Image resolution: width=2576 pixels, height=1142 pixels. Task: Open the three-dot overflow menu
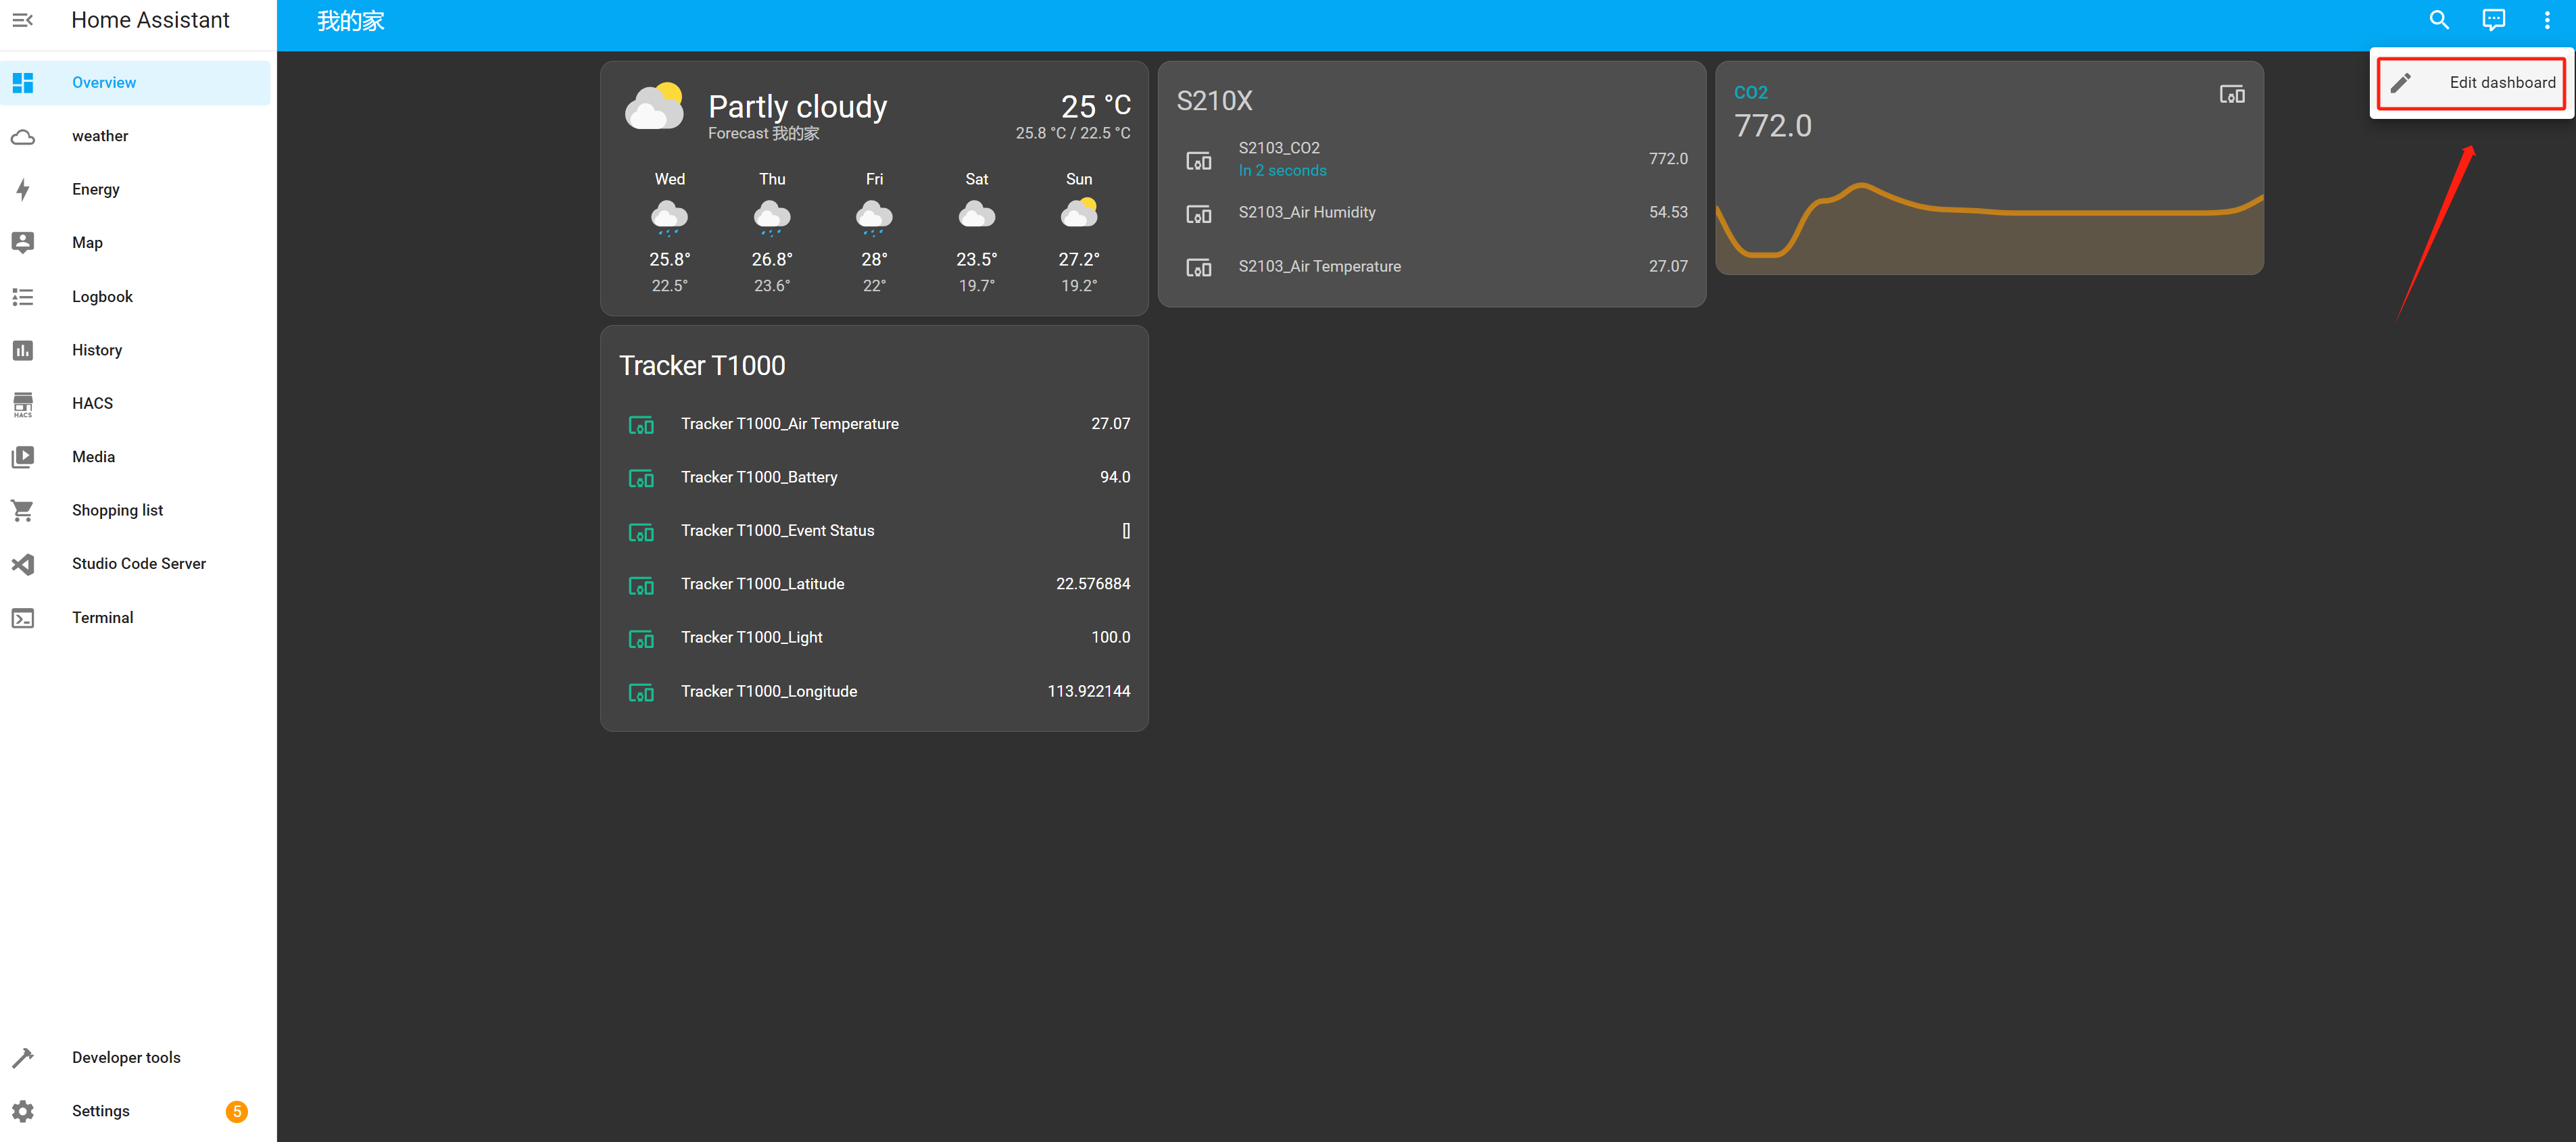[x=2547, y=20]
